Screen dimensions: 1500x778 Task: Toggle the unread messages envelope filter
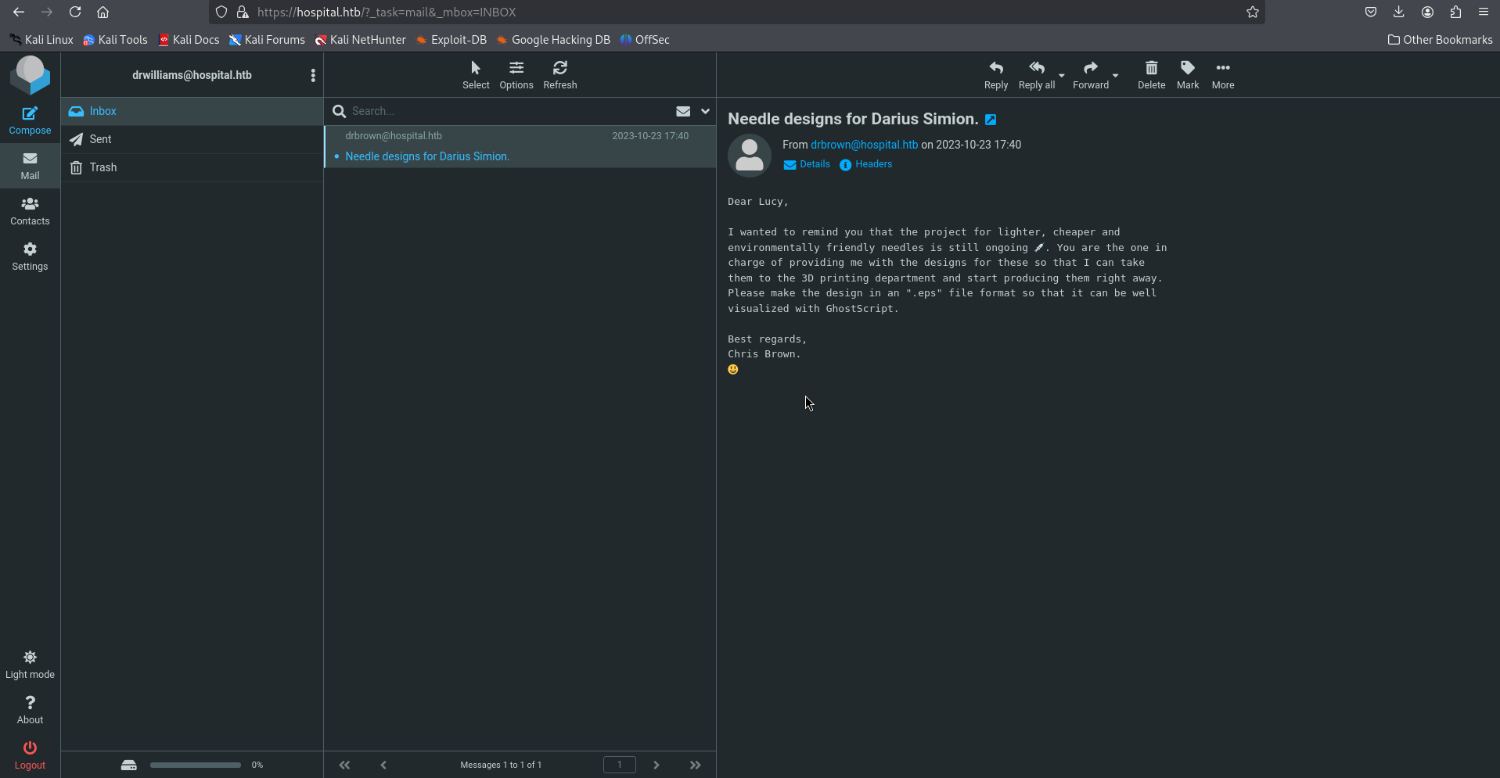[683, 111]
